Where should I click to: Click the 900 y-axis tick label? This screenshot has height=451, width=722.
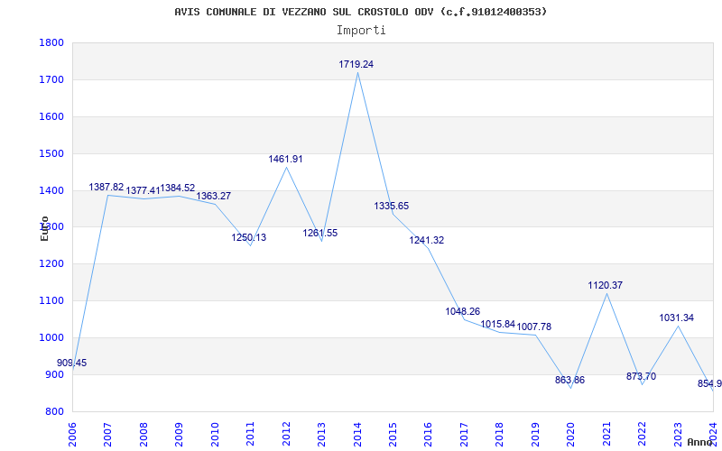[54, 374]
